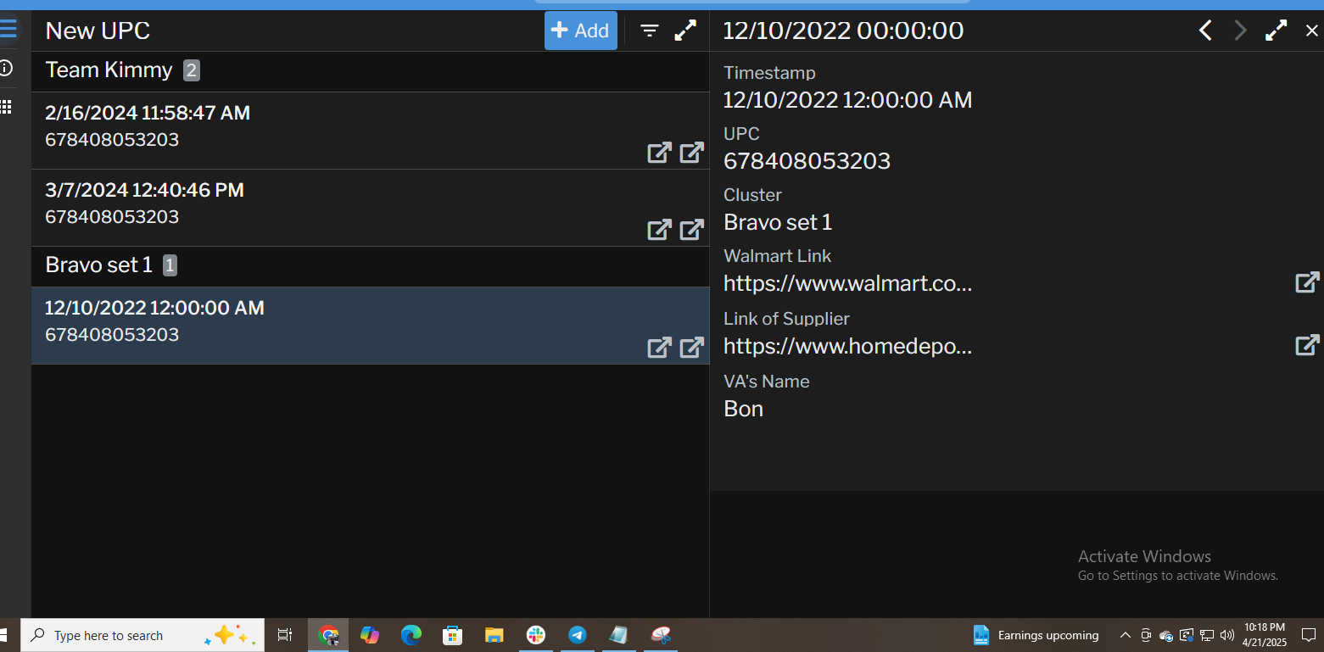1324x652 pixels.
Task: Open external link for Walmart Link field
Action: (1307, 282)
